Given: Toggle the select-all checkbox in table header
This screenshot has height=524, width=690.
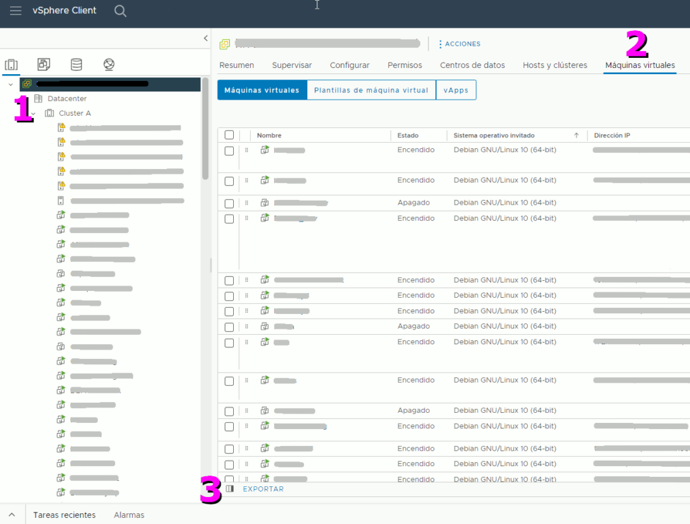Looking at the screenshot, I should pos(229,135).
